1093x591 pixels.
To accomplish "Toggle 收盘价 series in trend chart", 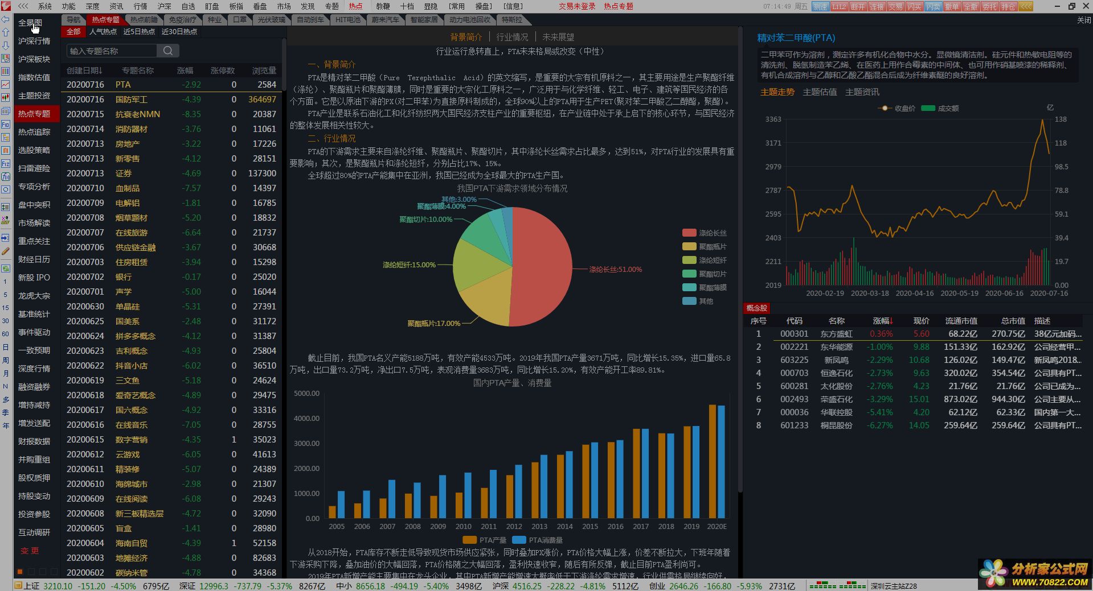I will click(897, 108).
